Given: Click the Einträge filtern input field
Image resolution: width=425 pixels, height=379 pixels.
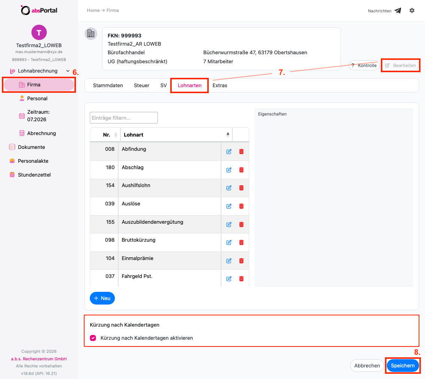Looking at the screenshot, I should tap(123, 117).
